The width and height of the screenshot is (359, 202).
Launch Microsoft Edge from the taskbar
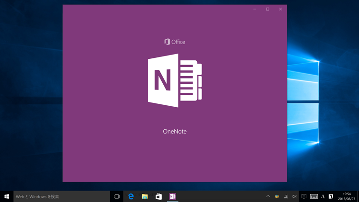click(x=131, y=196)
